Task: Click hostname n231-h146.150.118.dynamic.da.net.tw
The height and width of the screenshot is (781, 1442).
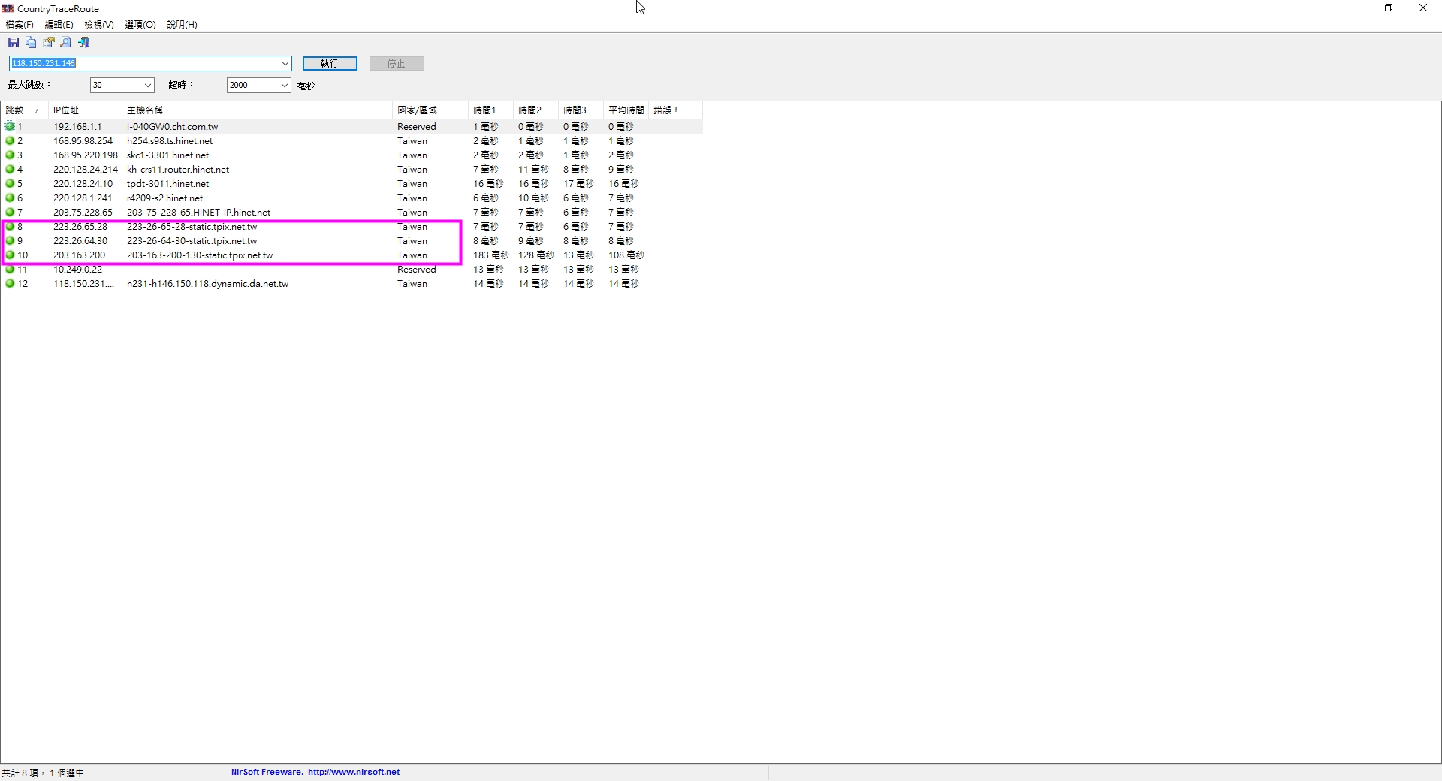Action: pyautogui.click(x=207, y=284)
